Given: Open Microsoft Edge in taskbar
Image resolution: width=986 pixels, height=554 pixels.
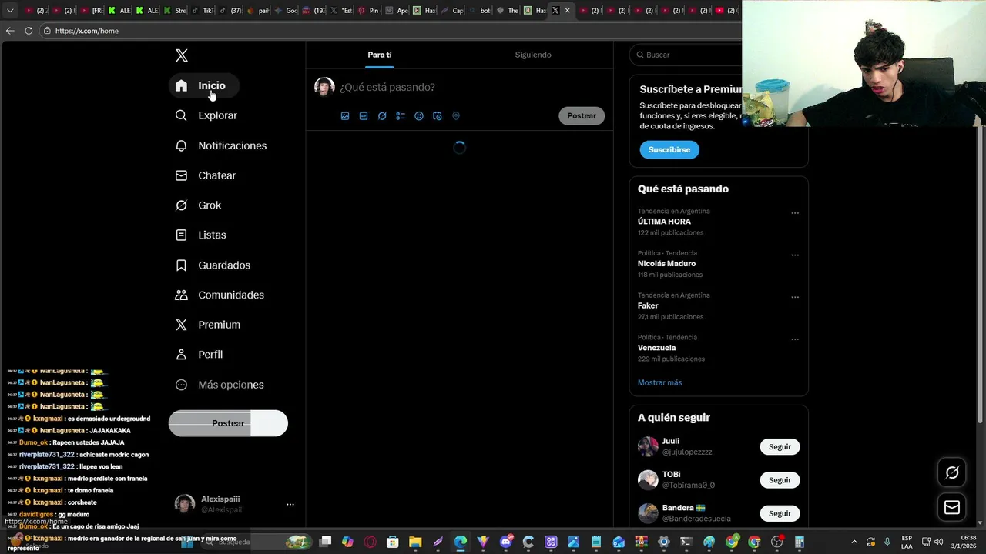Looking at the screenshot, I should coord(461,542).
